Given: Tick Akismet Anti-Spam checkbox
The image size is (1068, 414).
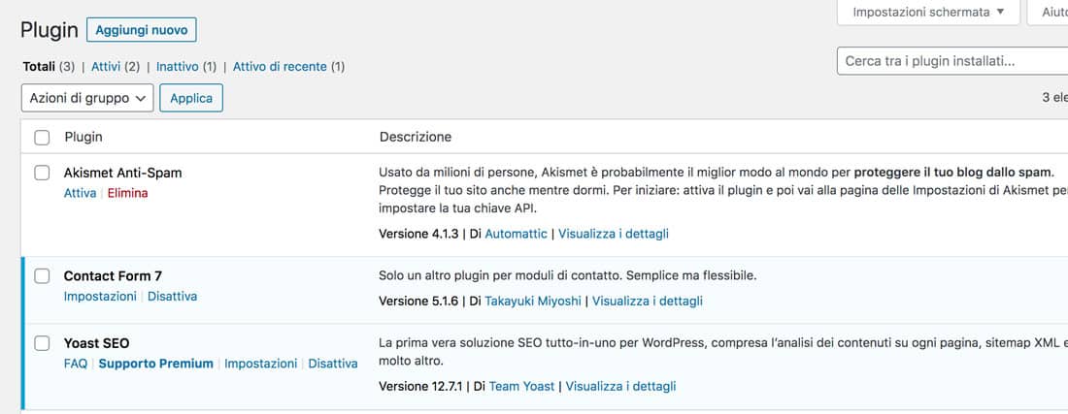Looking at the screenshot, I should tap(42, 173).
